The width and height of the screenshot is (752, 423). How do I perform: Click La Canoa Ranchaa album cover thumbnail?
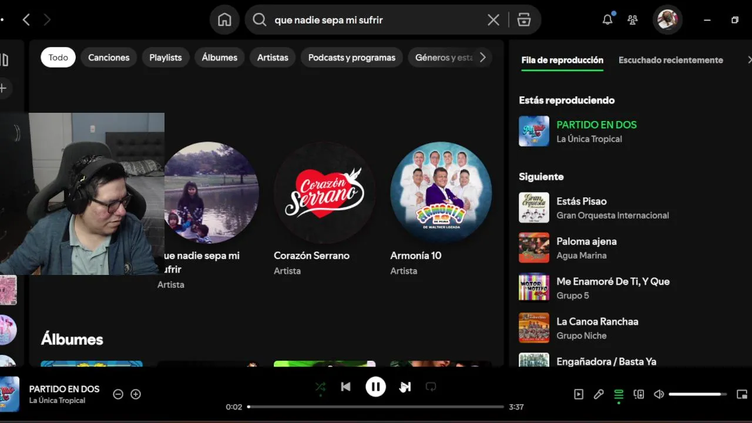click(x=534, y=328)
